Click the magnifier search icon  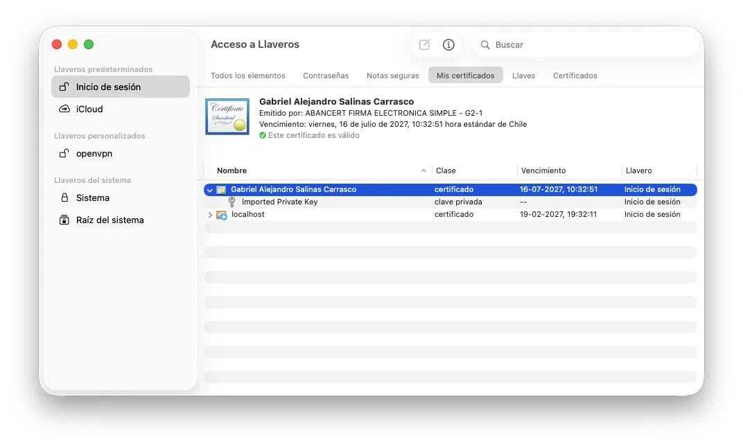pyautogui.click(x=484, y=44)
